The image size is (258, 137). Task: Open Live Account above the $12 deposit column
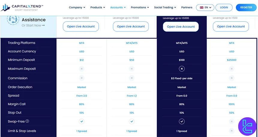click(x=81, y=27)
